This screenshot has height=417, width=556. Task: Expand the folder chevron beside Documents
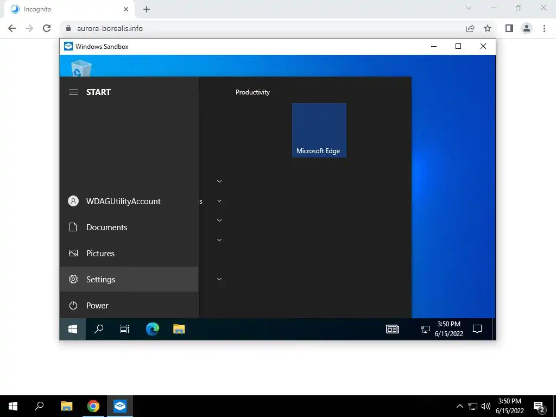[219, 220]
